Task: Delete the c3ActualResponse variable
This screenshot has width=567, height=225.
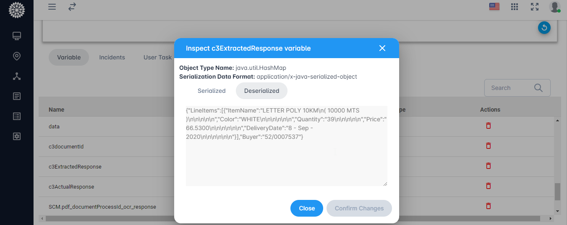Action: pos(488,186)
